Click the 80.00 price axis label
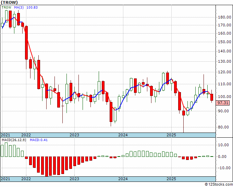 point(223,127)
